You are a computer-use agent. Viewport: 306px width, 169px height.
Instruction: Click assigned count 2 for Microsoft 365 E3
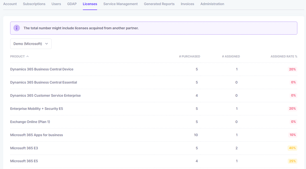click(x=237, y=148)
